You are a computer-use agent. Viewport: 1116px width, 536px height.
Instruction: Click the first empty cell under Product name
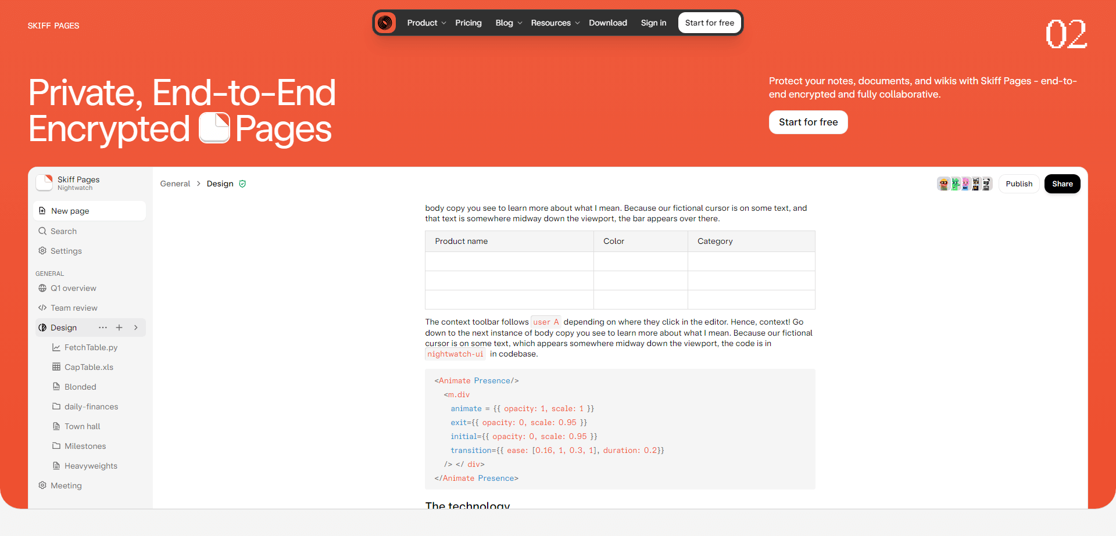coord(509,261)
